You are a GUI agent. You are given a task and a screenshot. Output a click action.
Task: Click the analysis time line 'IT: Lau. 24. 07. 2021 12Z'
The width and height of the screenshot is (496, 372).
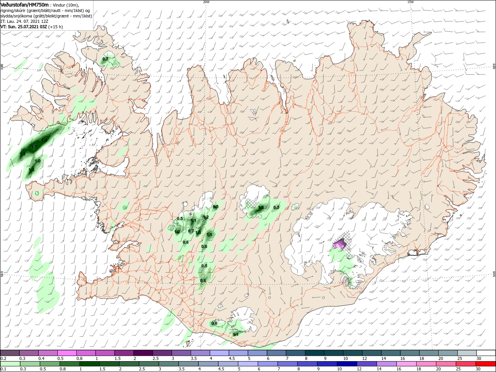point(24,22)
